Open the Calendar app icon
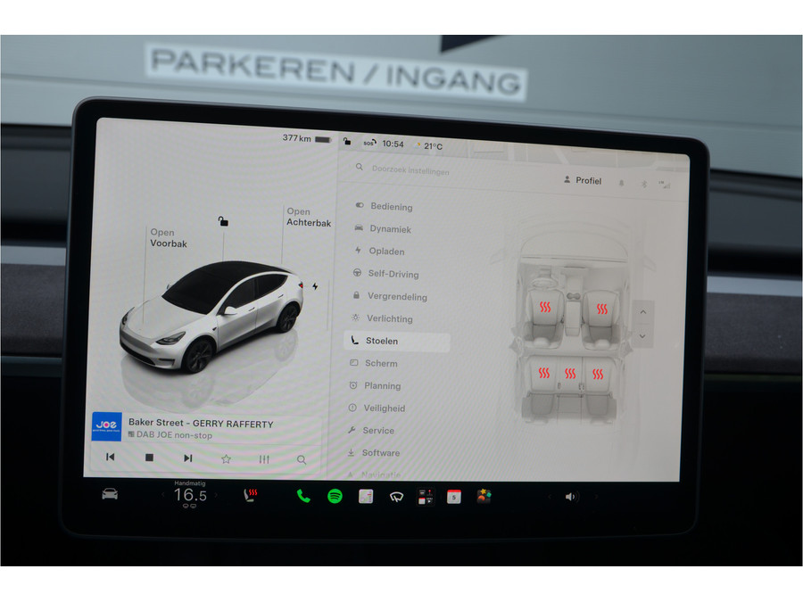803x602 pixels. pyautogui.click(x=454, y=497)
